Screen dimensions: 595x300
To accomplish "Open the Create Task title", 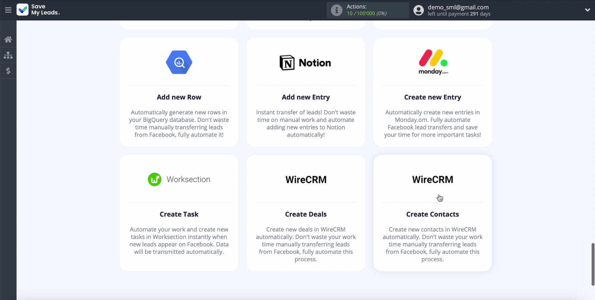I will [x=179, y=214].
